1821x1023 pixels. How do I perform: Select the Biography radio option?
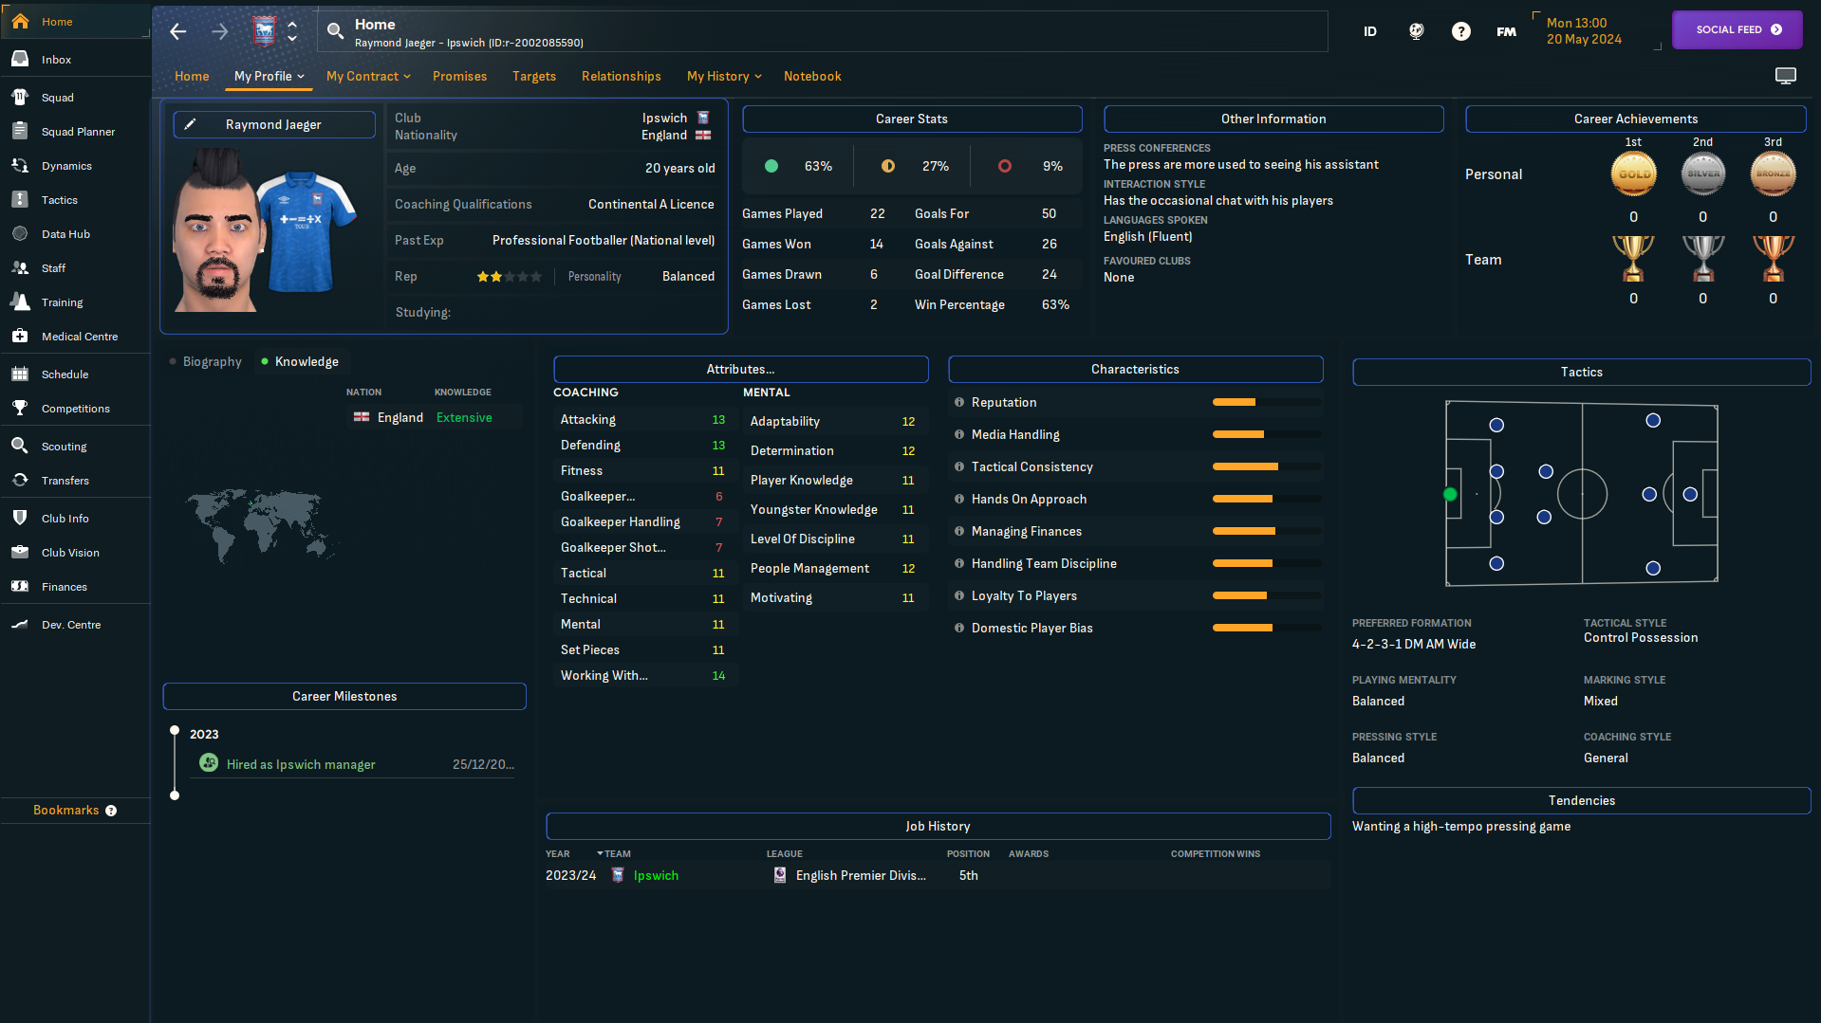pyautogui.click(x=205, y=361)
